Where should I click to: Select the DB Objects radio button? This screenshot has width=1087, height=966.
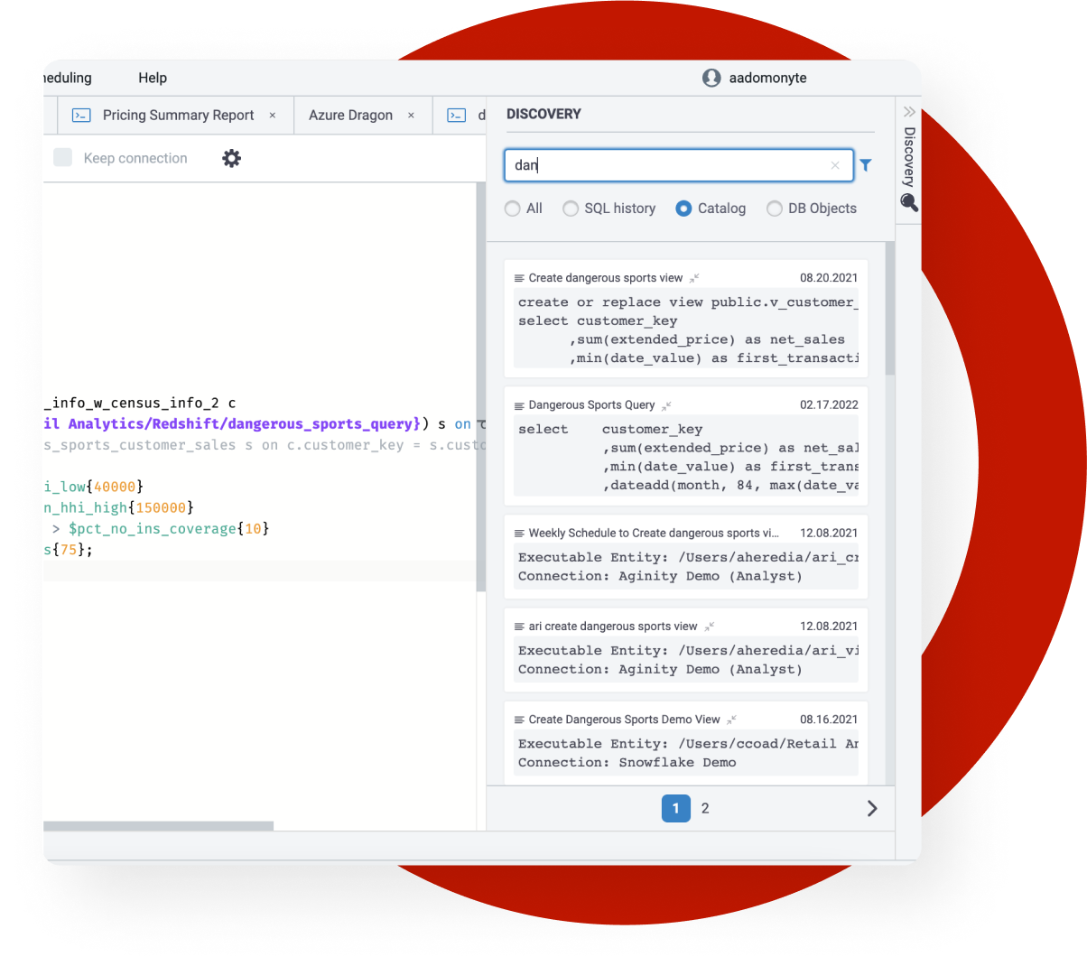(775, 209)
